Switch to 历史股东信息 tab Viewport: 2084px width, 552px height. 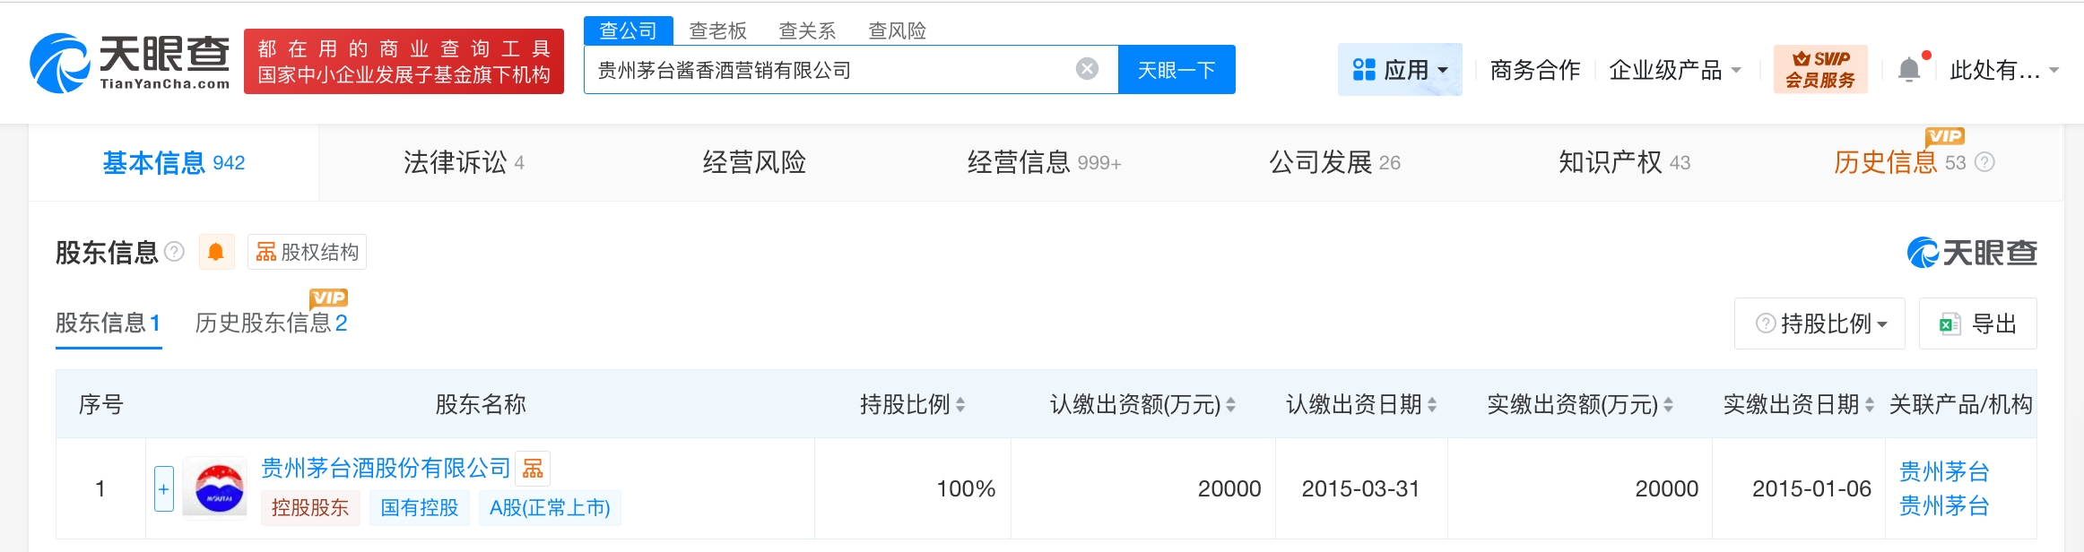[271, 323]
